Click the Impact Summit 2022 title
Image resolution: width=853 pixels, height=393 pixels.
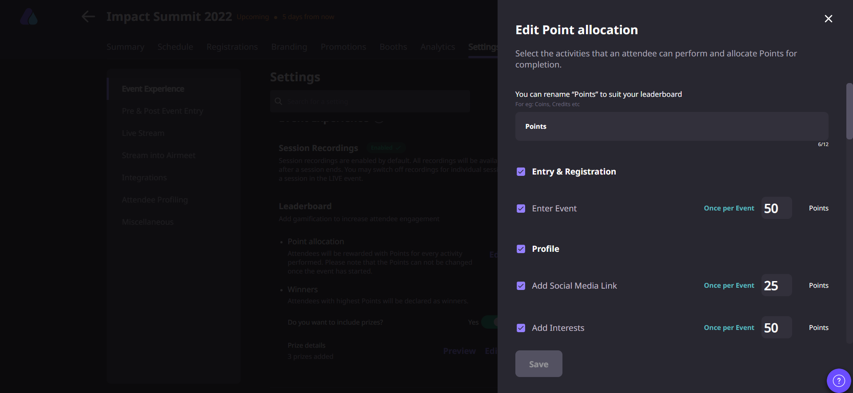[169, 17]
